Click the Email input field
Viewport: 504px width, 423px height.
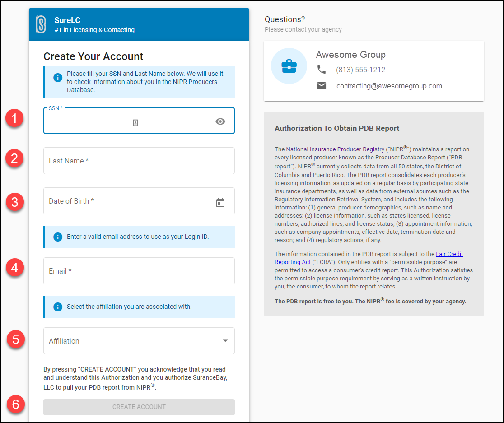click(x=139, y=271)
